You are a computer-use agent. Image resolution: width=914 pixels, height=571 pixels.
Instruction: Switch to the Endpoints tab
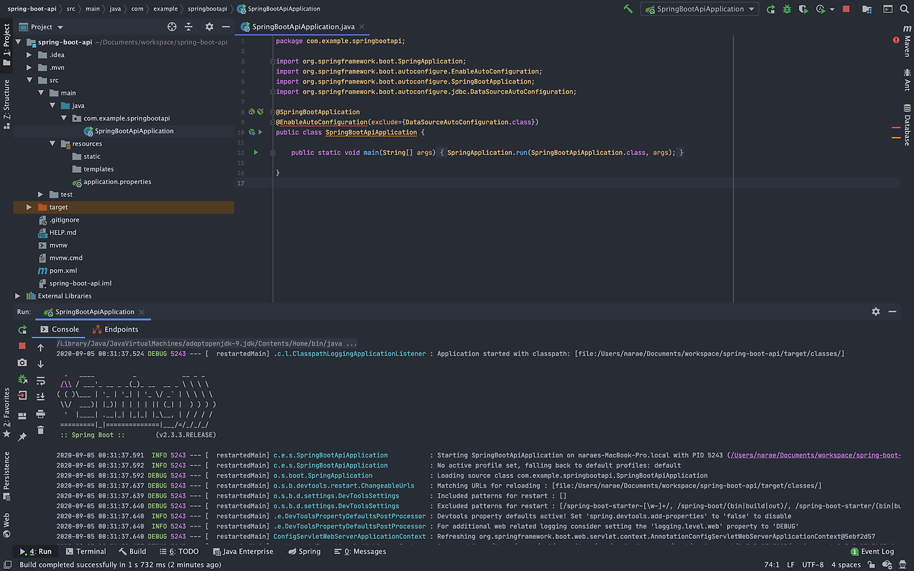pos(115,330)
